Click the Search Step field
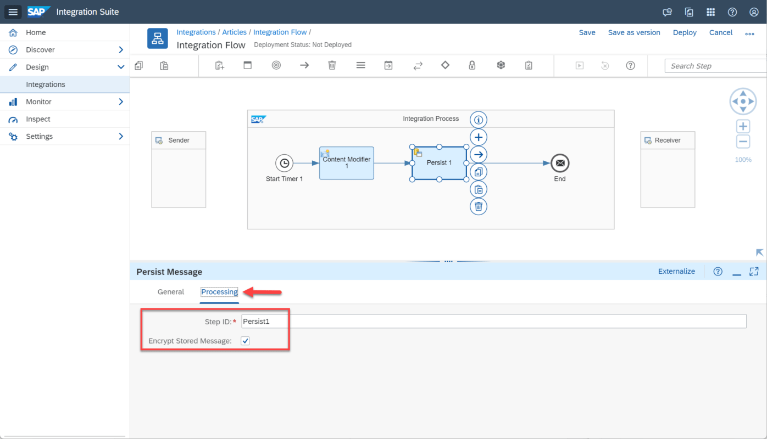 click(x=716, y=66)
